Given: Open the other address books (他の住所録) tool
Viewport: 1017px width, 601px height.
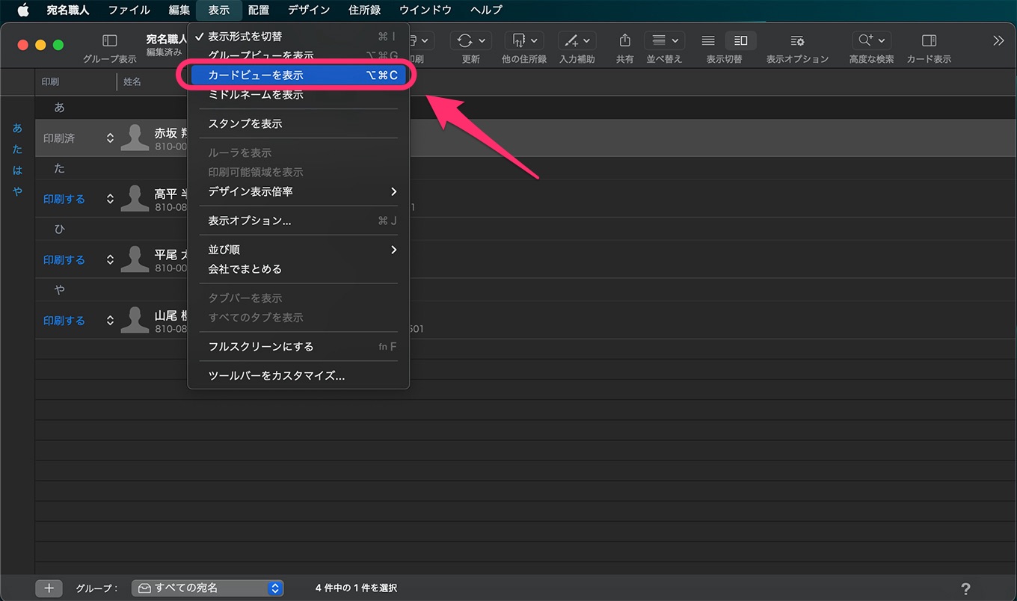Looking at the screenshot, I should (523, 40).
